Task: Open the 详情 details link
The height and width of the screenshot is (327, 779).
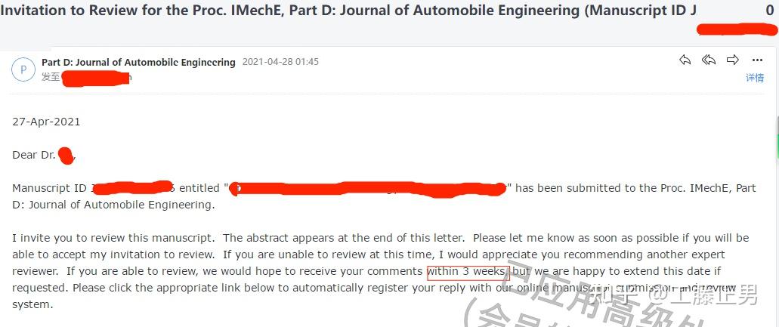Action: pyautogui.click(x=755, y=78)
